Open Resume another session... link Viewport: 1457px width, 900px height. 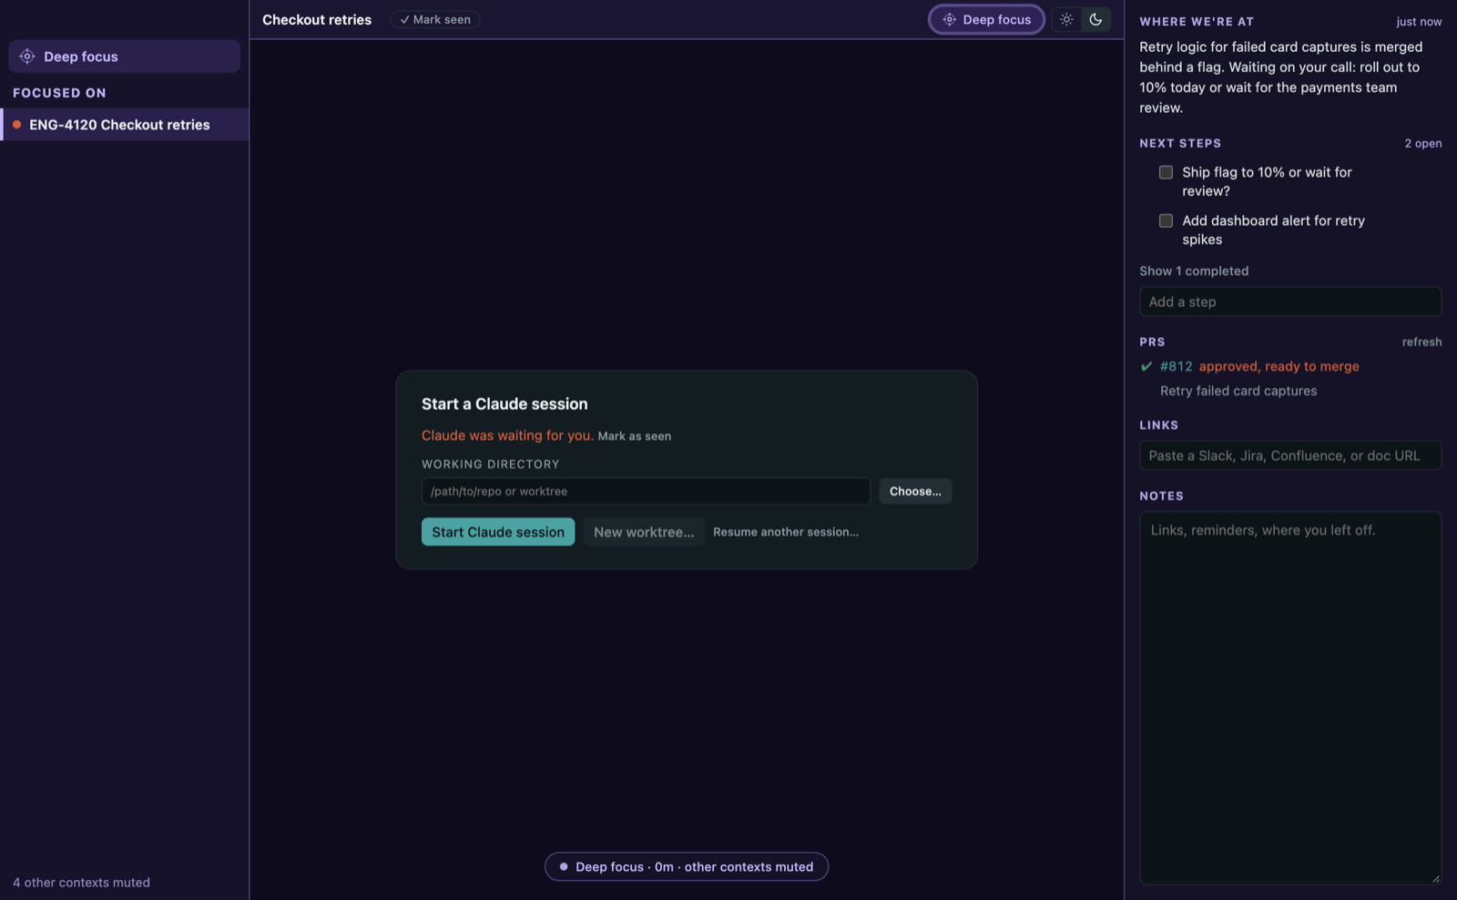click(786, 532)
